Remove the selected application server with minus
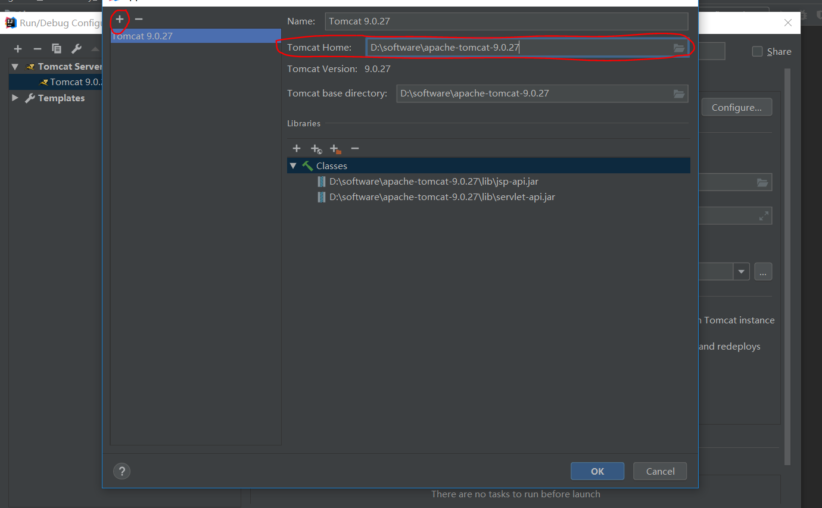Screen dimensions: 822x508 click(x=139, y=19)
